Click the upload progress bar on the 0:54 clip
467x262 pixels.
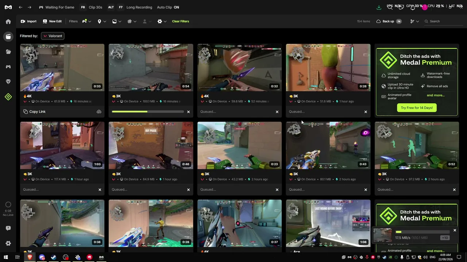[x=148, y=112]
